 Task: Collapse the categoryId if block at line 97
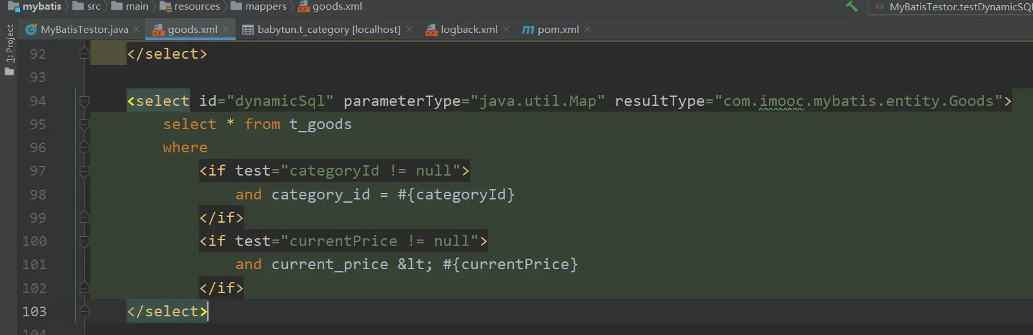[x=84, y=171]
